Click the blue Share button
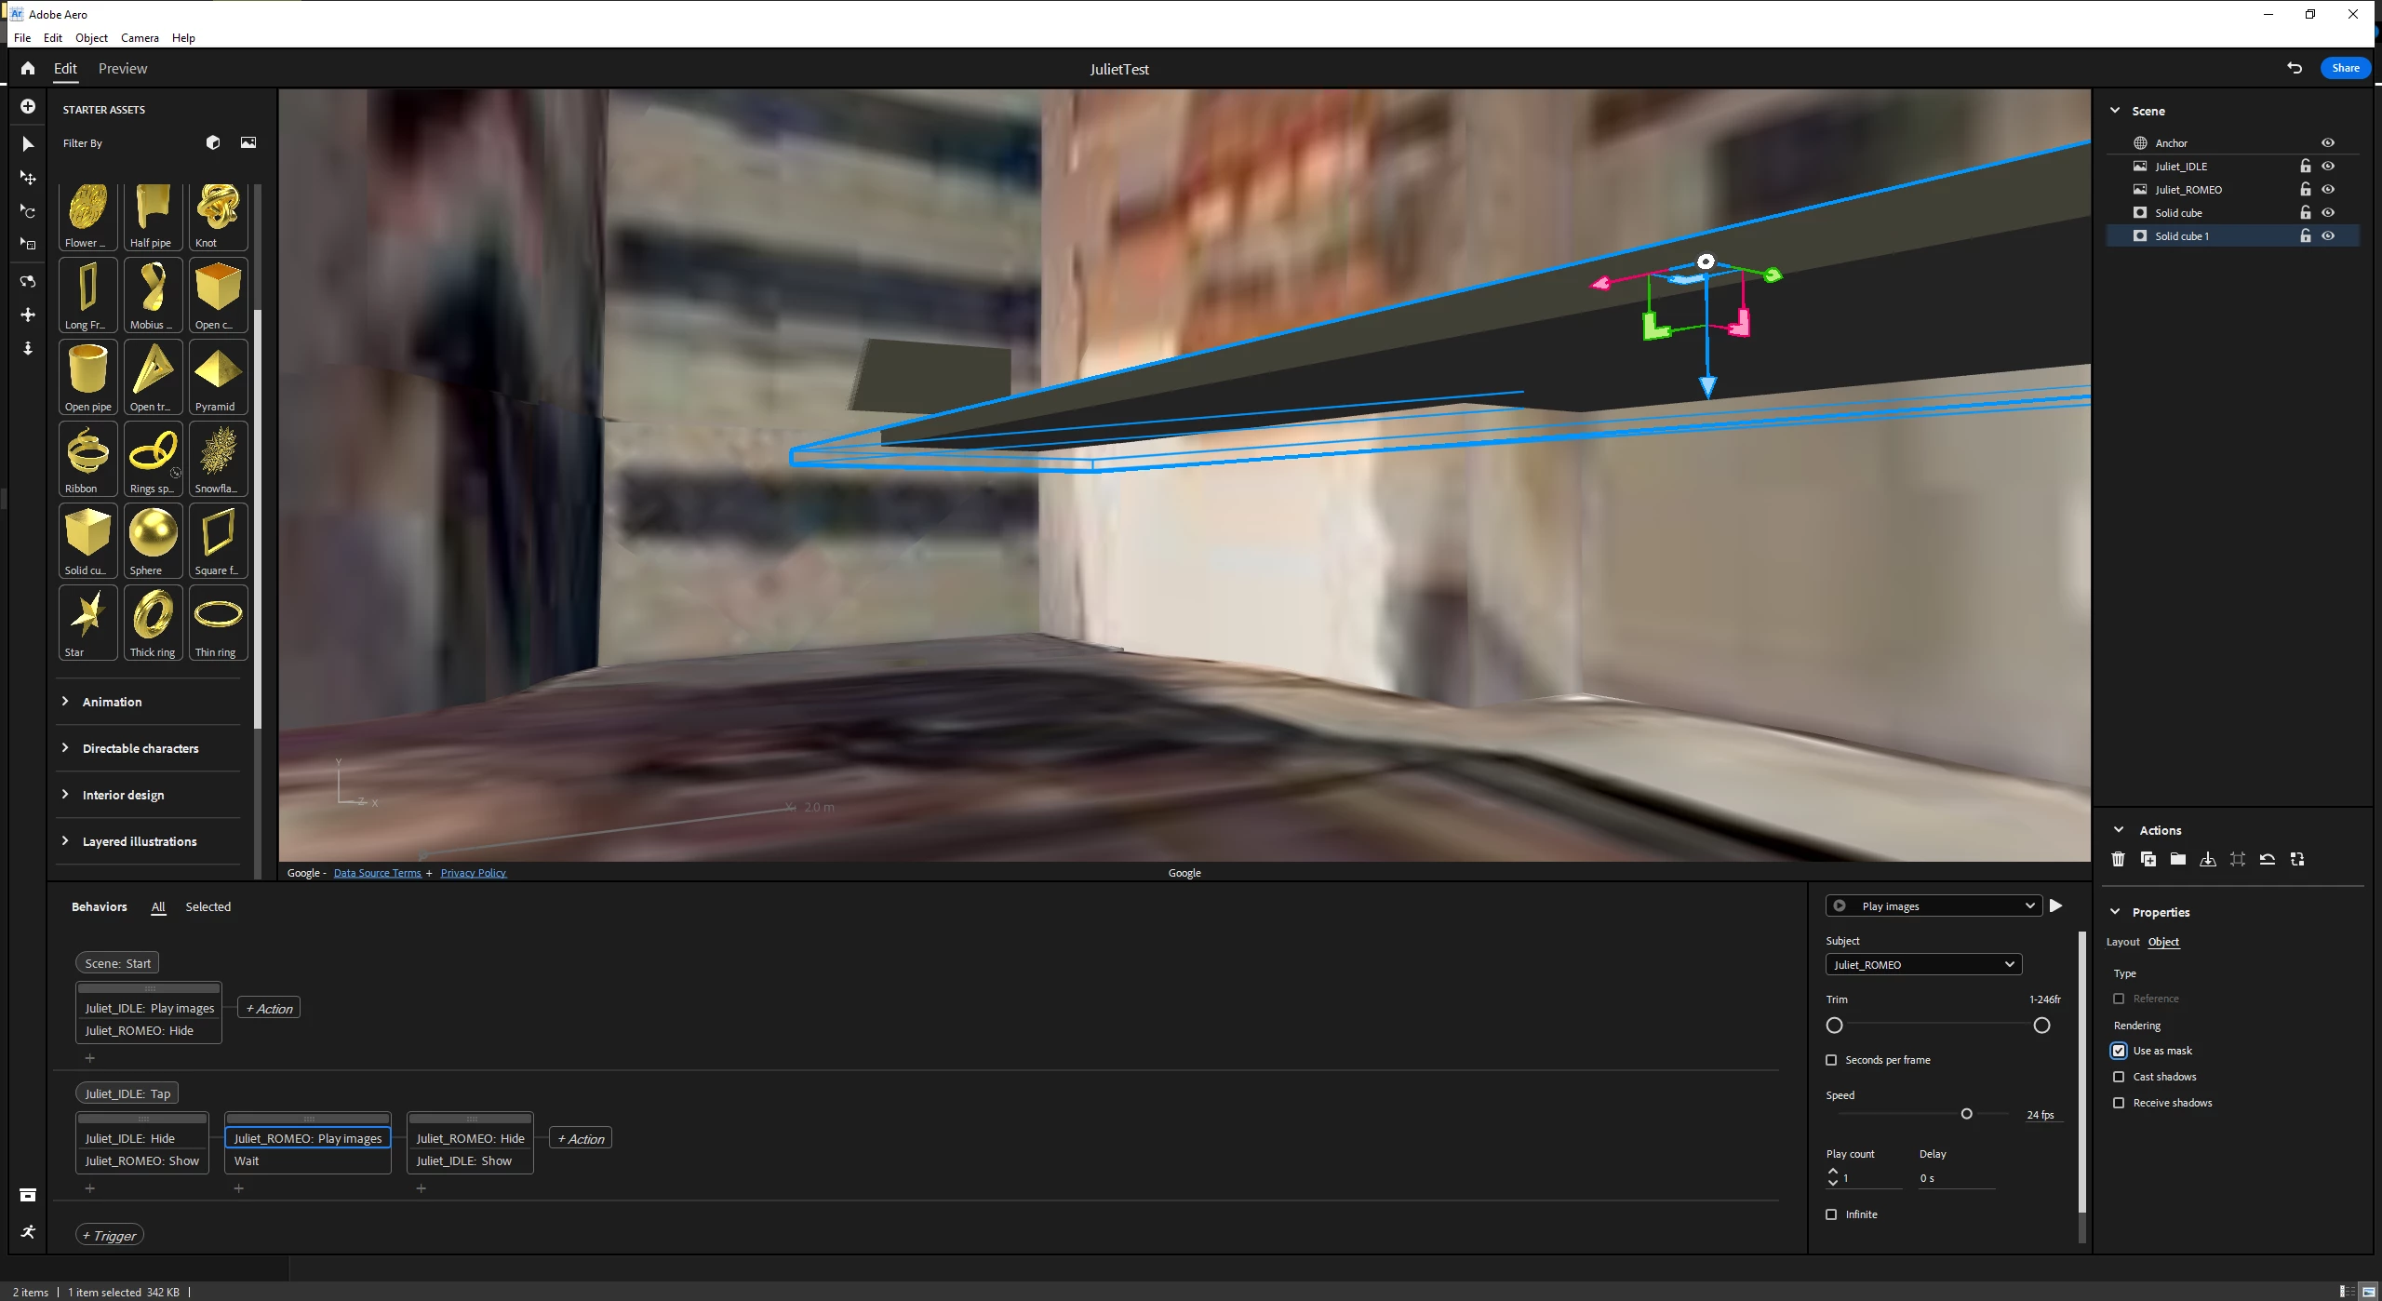This screenshot has width=2382, height=1301. (2345, 68)
